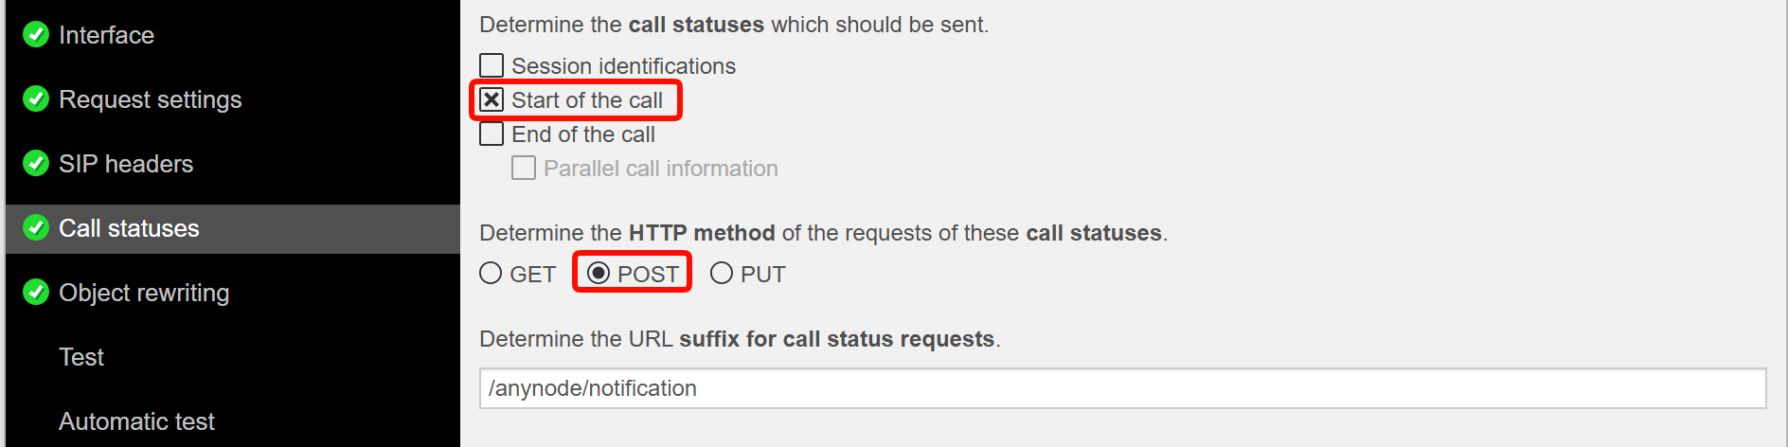
Task: Select Call statuses in the sidebar
Action: point(129,228)
